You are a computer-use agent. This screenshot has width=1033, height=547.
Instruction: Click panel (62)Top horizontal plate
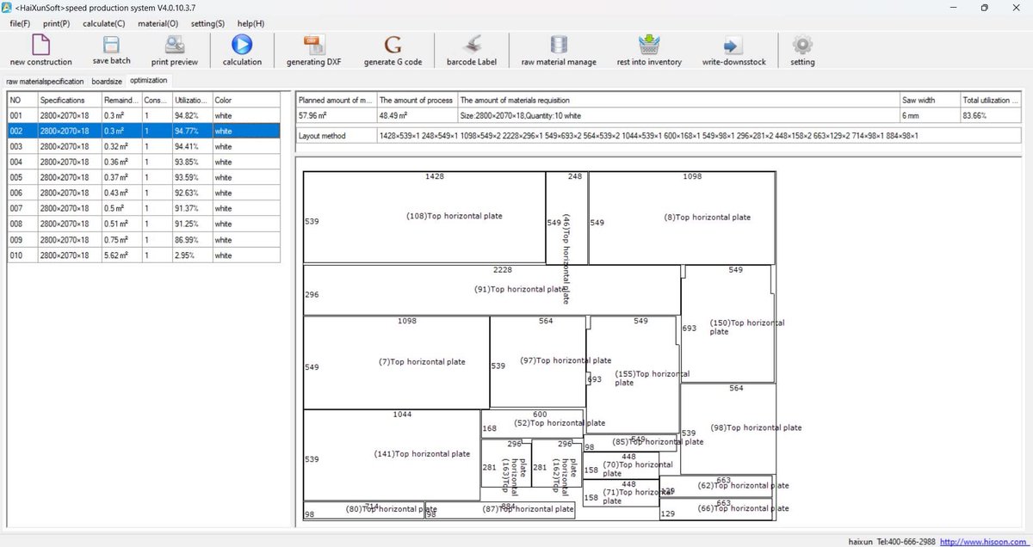717,486
